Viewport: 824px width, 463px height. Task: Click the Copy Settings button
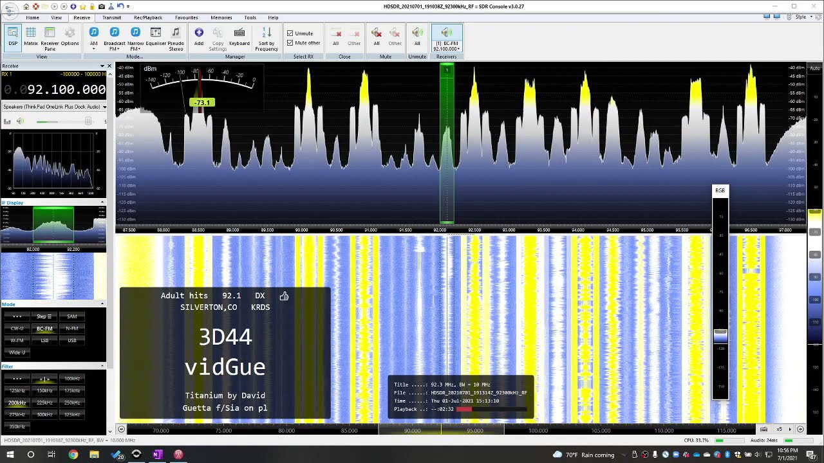(x=218, y=39)
